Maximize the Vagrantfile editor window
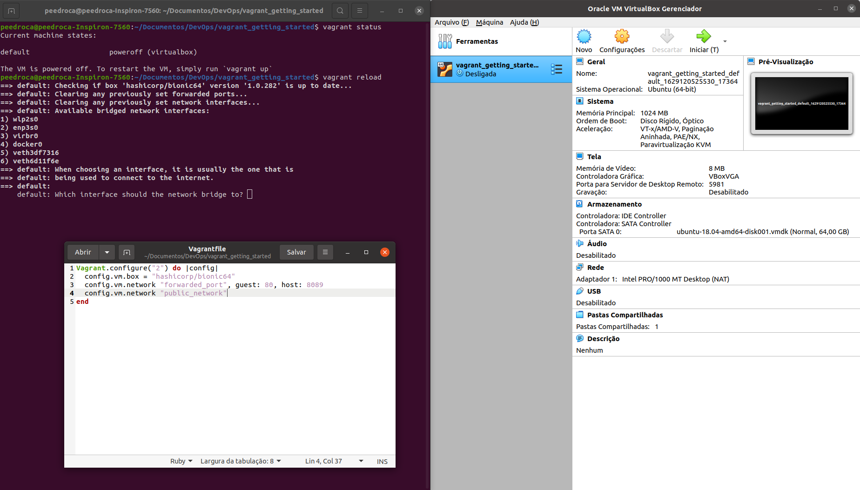Screen dimensions: 860x490 point(366,252)
